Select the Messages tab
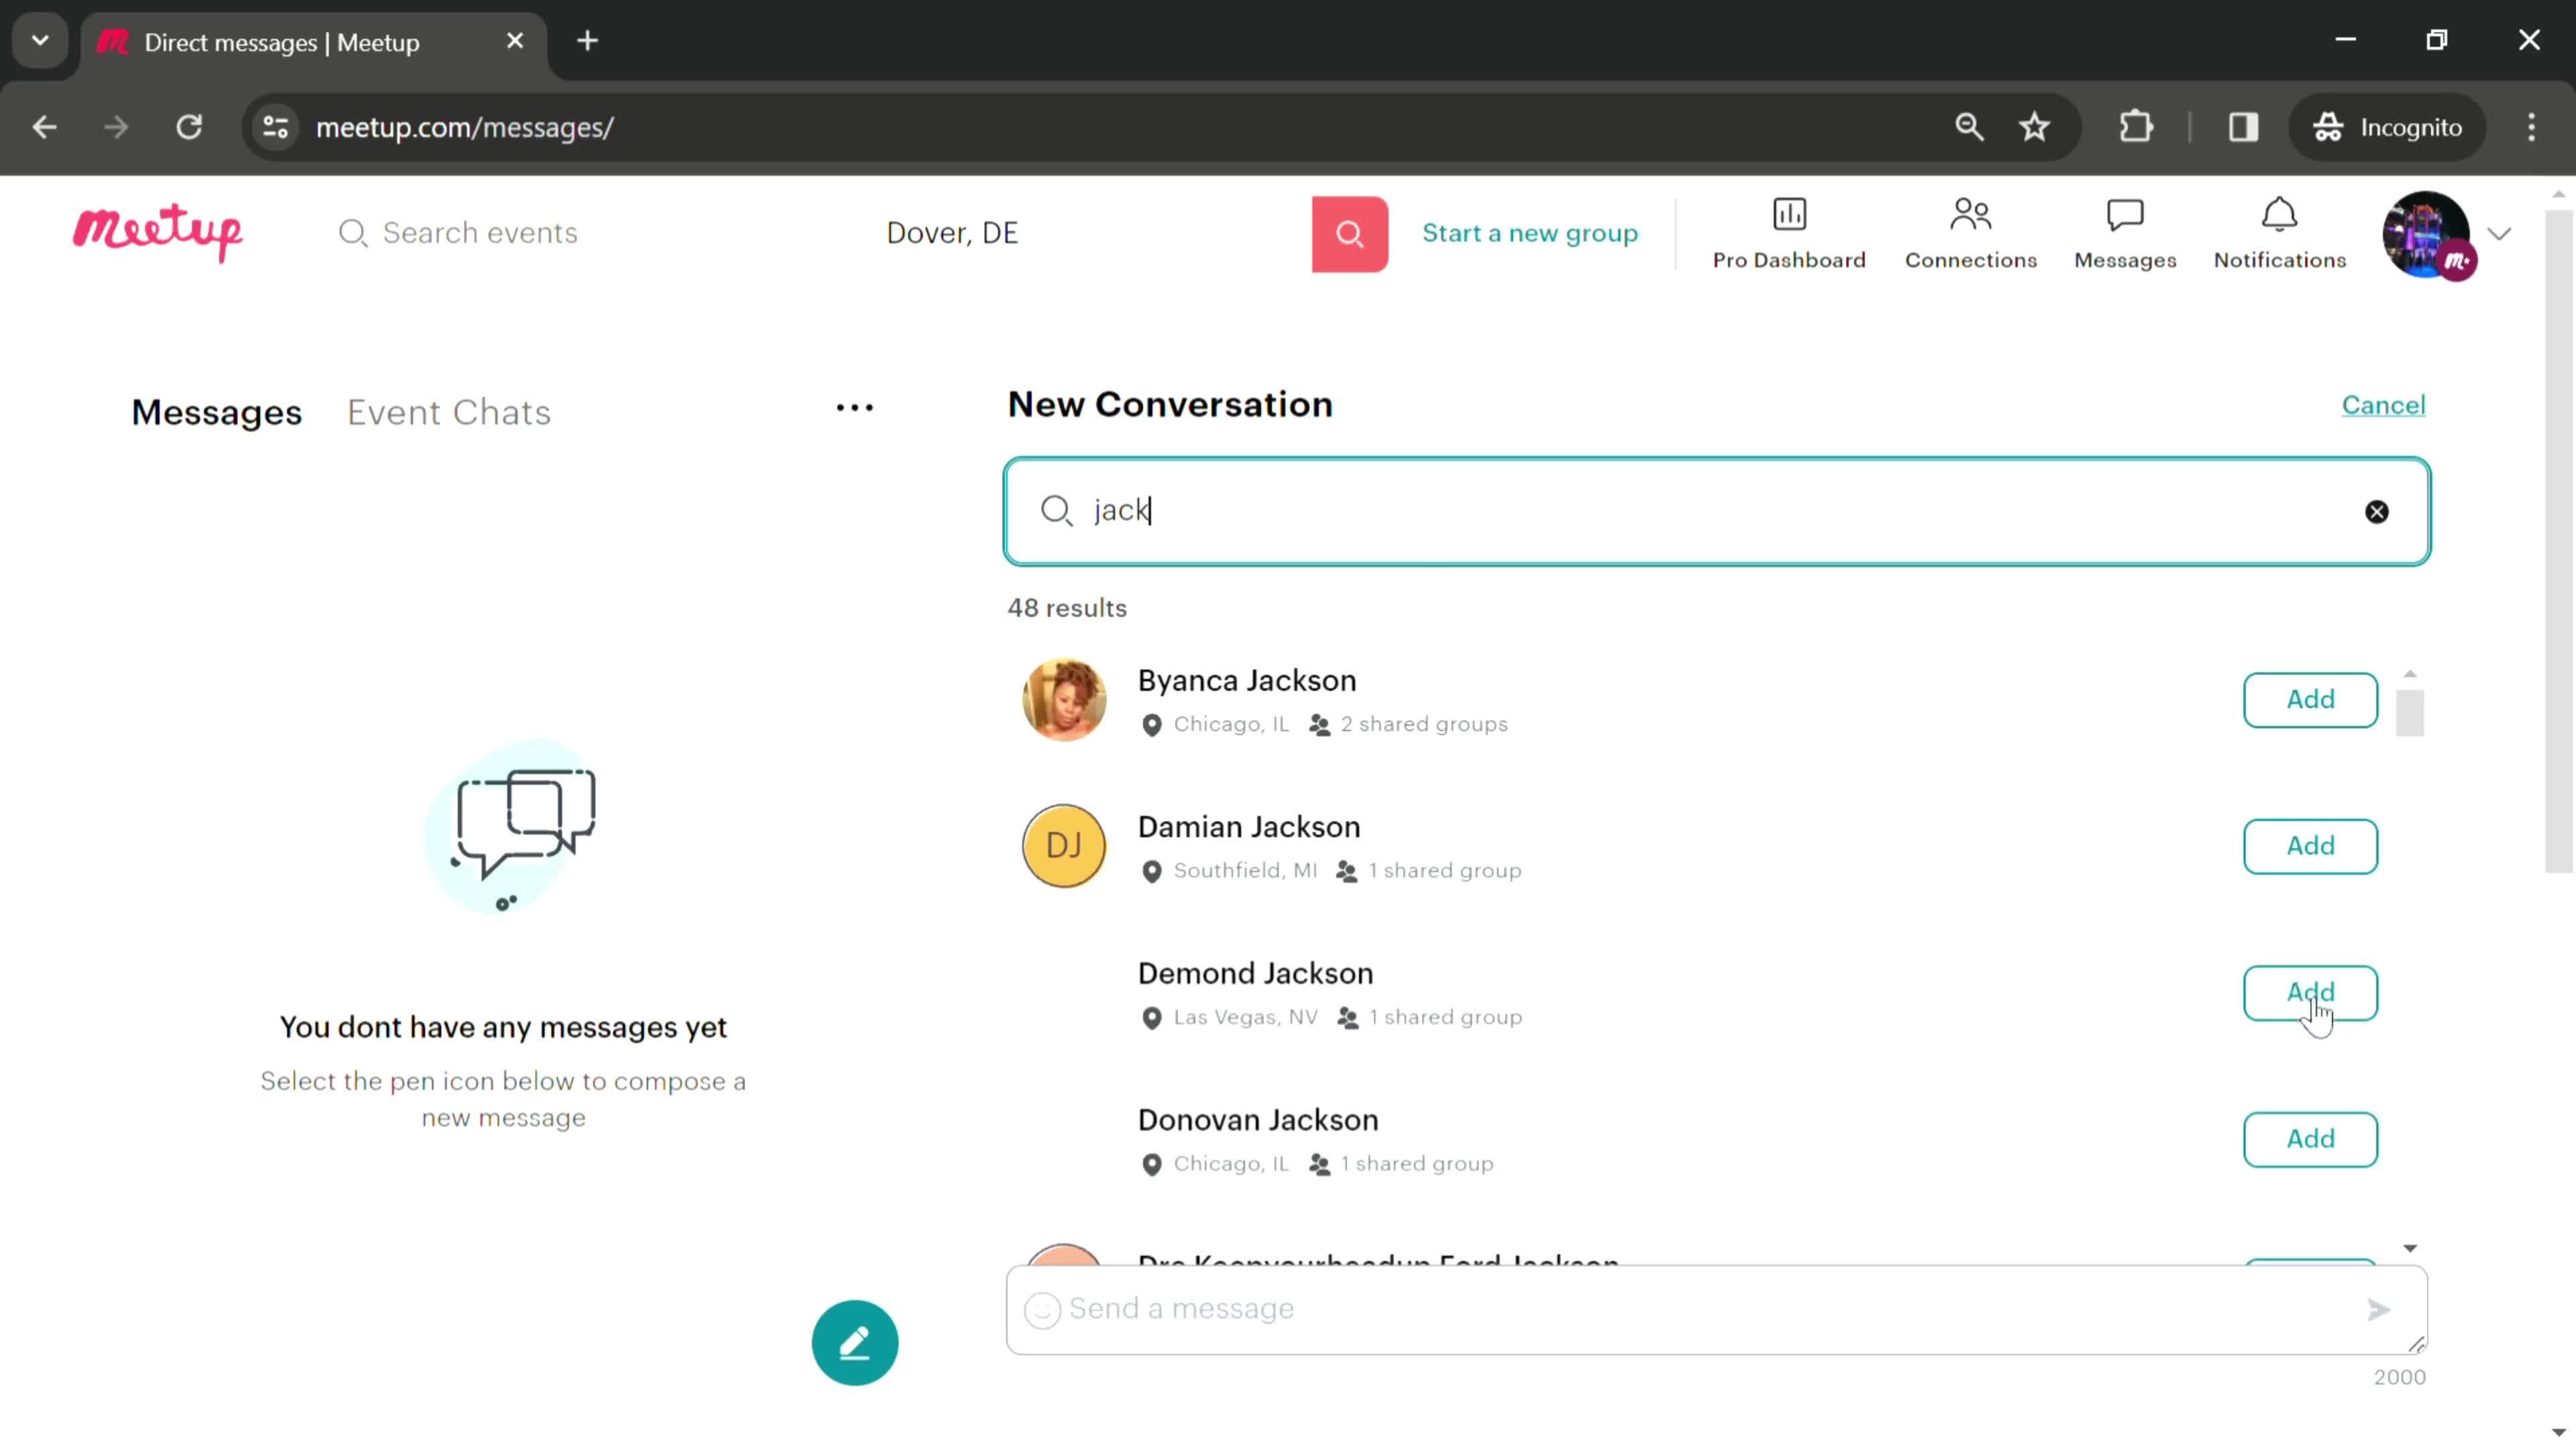This screenshot has height=1449, width=2576. click(x=217, y=413)
